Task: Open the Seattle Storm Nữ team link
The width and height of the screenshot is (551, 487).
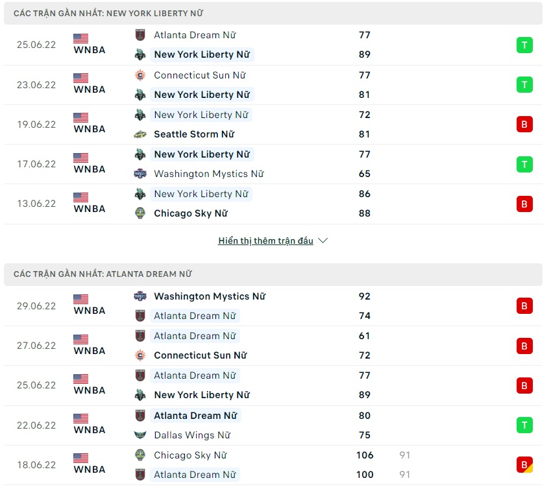Action: [x=194, y=134]
